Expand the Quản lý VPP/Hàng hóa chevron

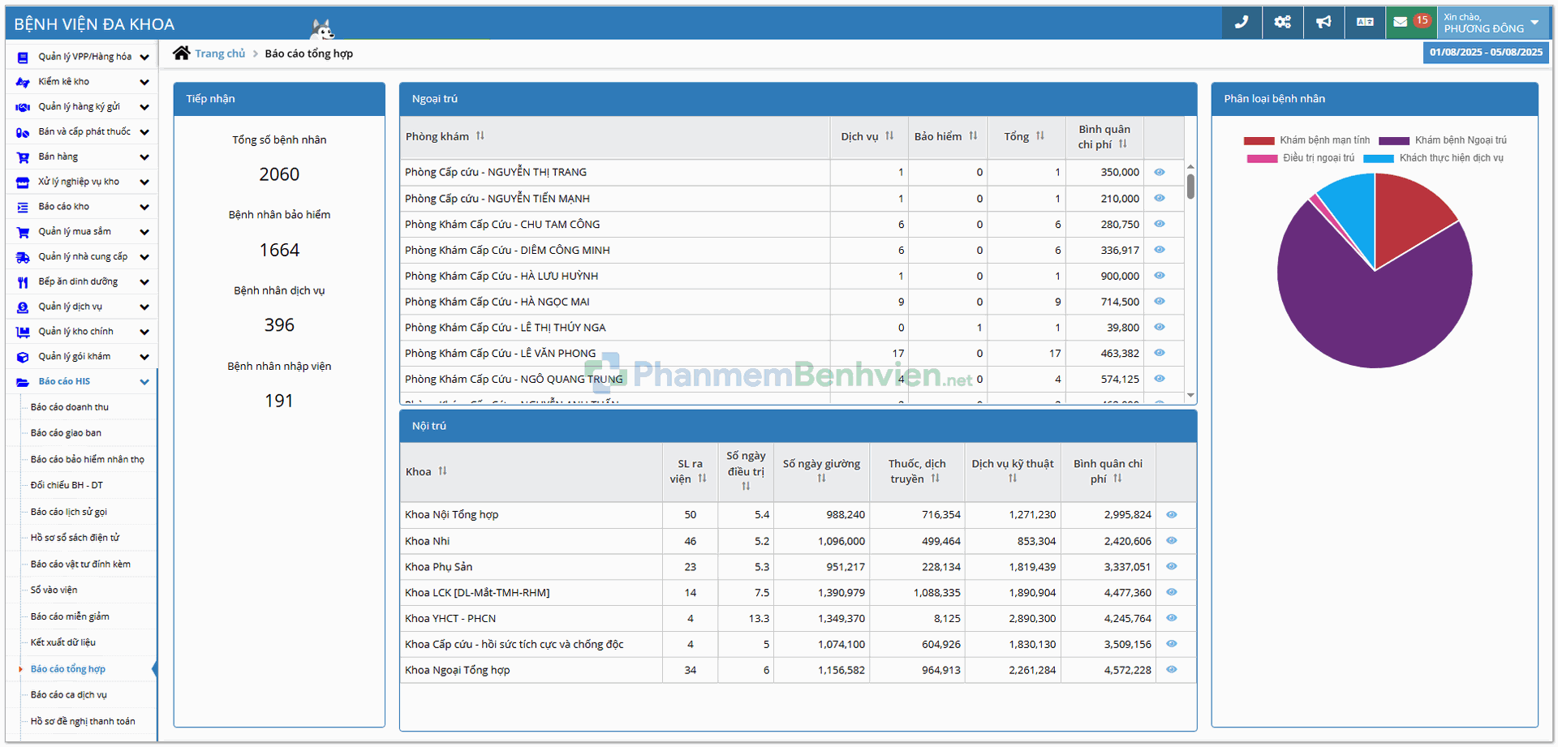(x=144, y=57)
